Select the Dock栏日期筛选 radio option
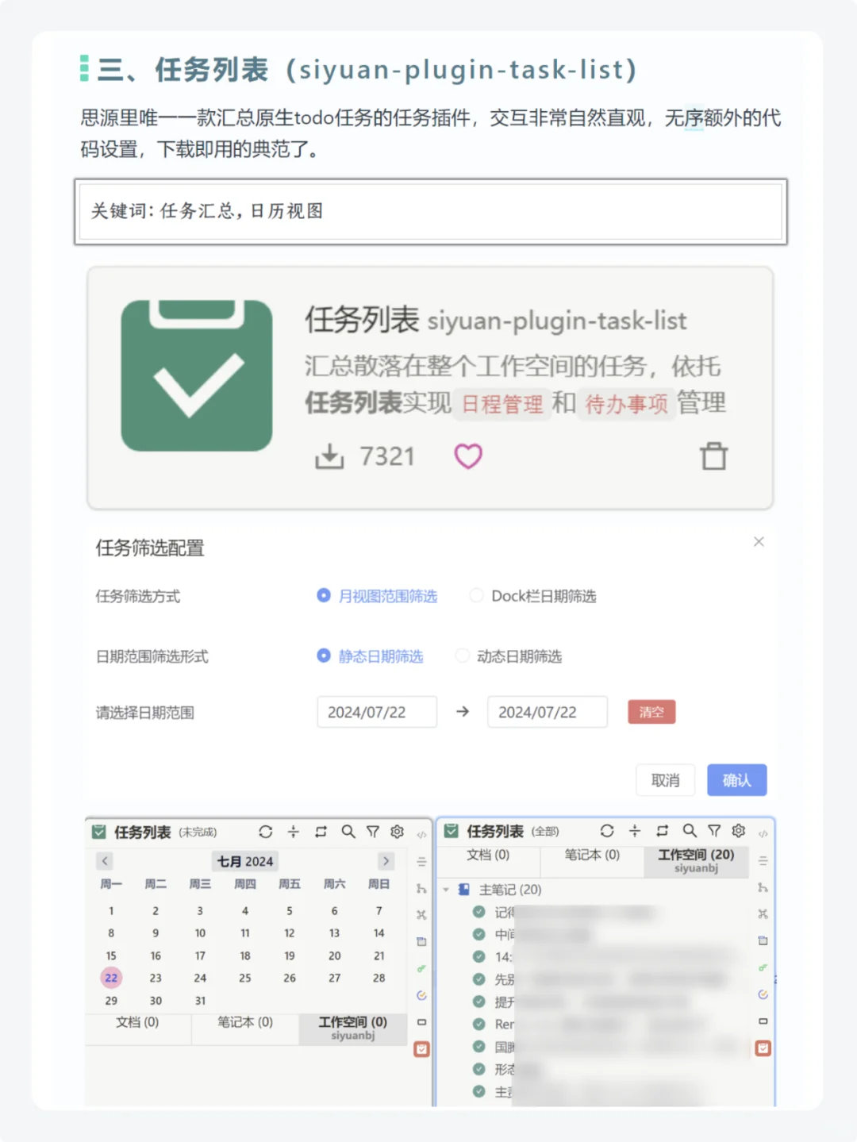 (476, 595)
